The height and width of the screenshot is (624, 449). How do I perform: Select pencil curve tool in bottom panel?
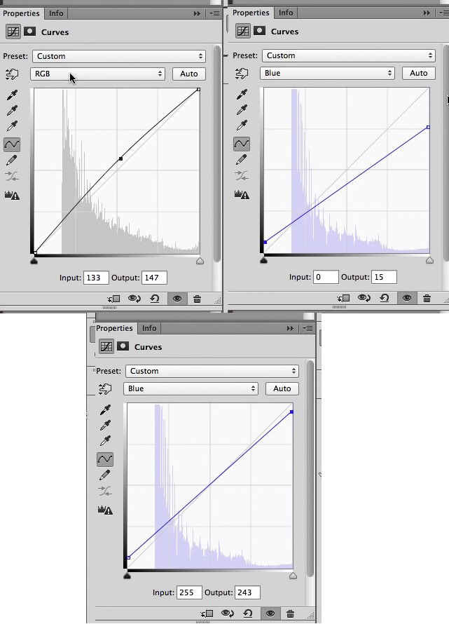[x=105, y=475]
